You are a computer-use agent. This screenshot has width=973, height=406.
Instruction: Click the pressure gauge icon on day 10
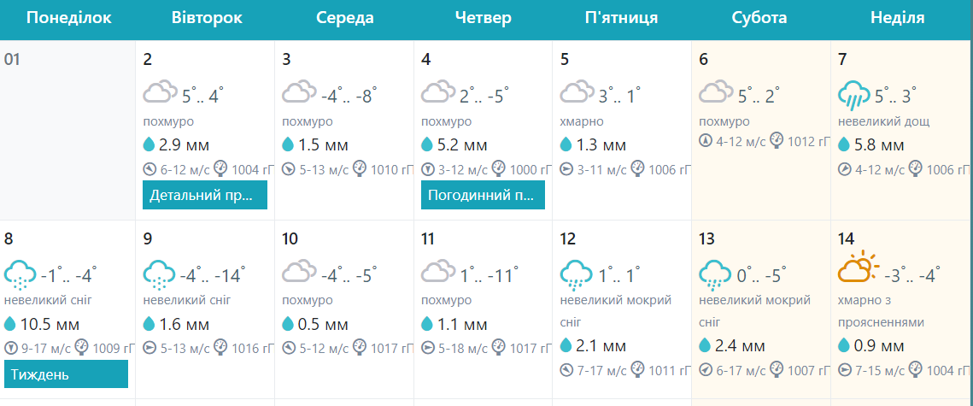click(x=359, y=346)
